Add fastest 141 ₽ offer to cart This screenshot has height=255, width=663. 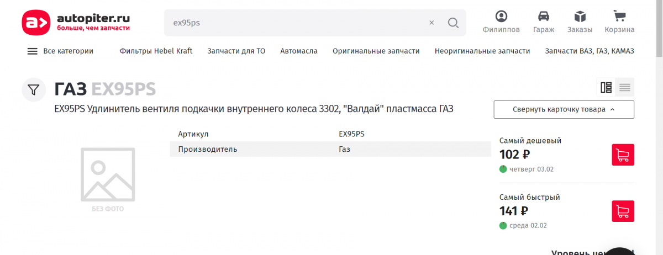click(623, 211)
